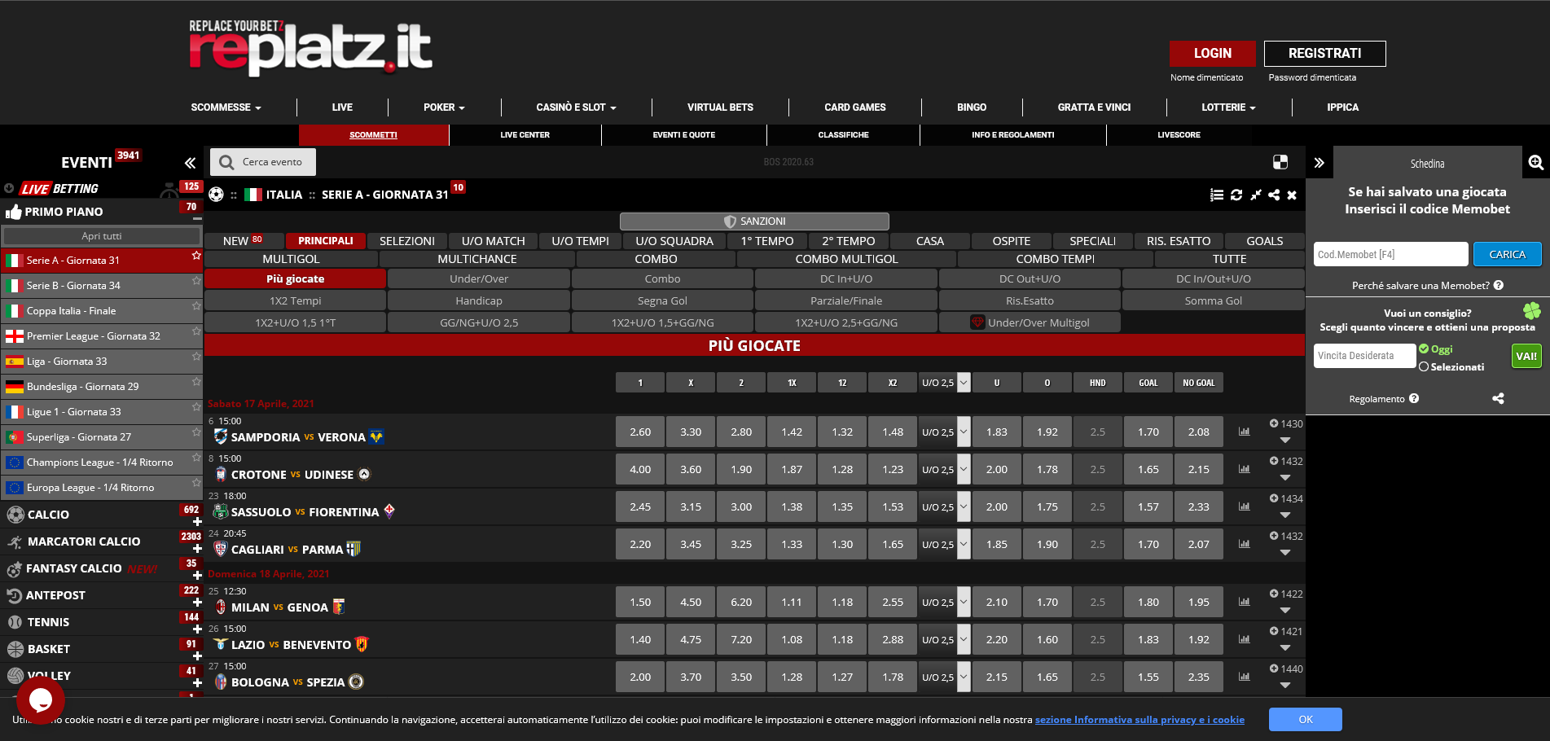
Task: Collapse the Eventi sidebar with double chevron
Action: 190,163
